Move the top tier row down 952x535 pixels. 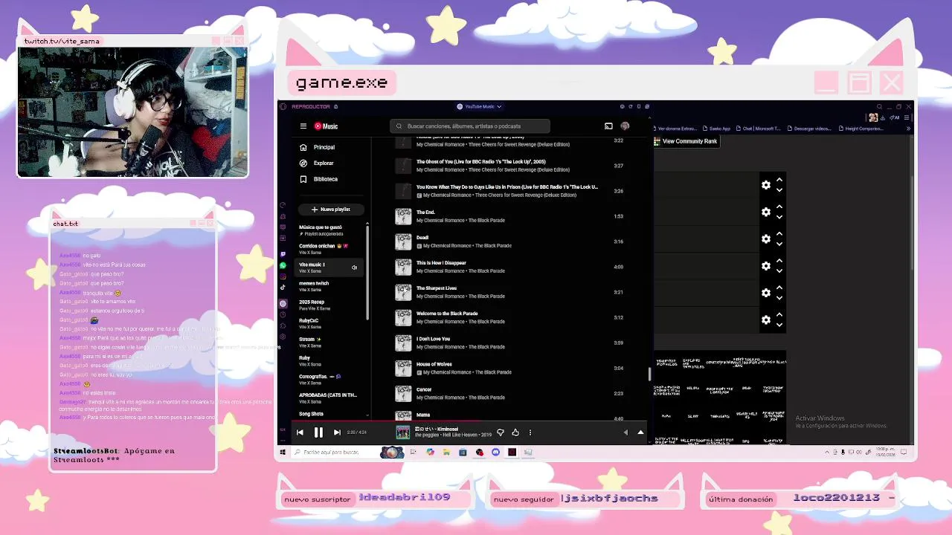coord(779,190)
